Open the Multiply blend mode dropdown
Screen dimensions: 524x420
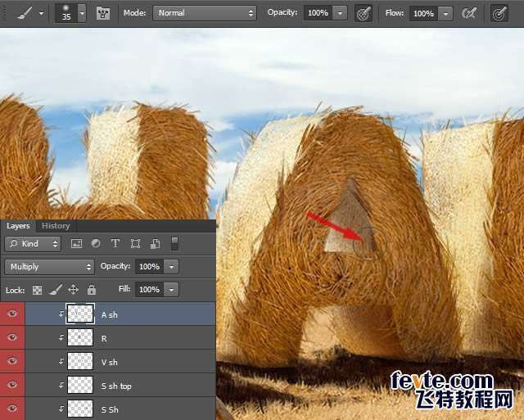coord(49,267)
